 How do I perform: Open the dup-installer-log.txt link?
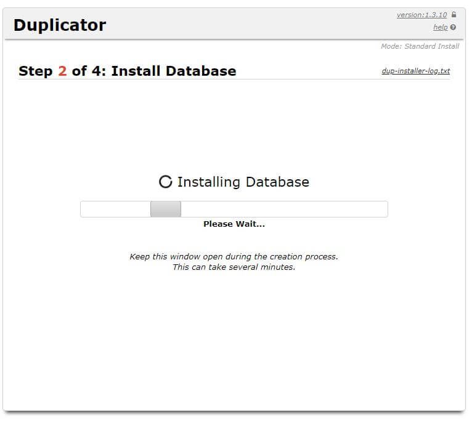point(416,71)
